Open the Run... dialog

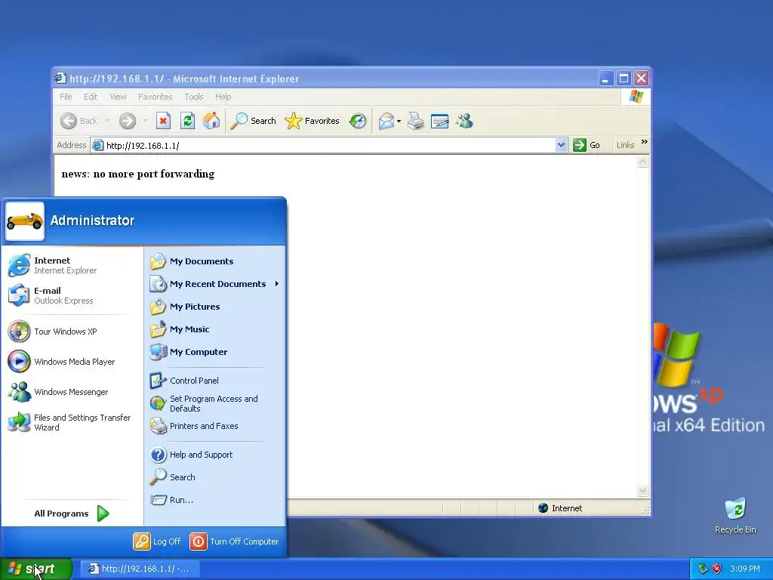(215, 500)
